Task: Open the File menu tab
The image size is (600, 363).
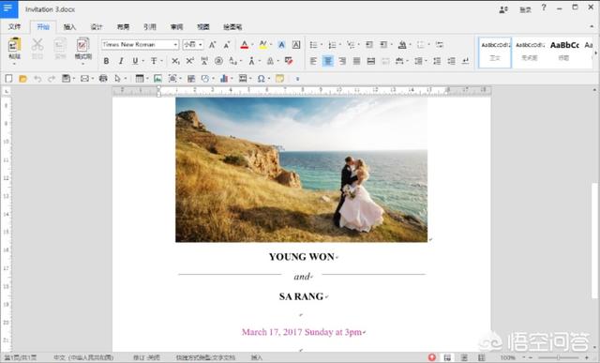Action: (15, 27)
